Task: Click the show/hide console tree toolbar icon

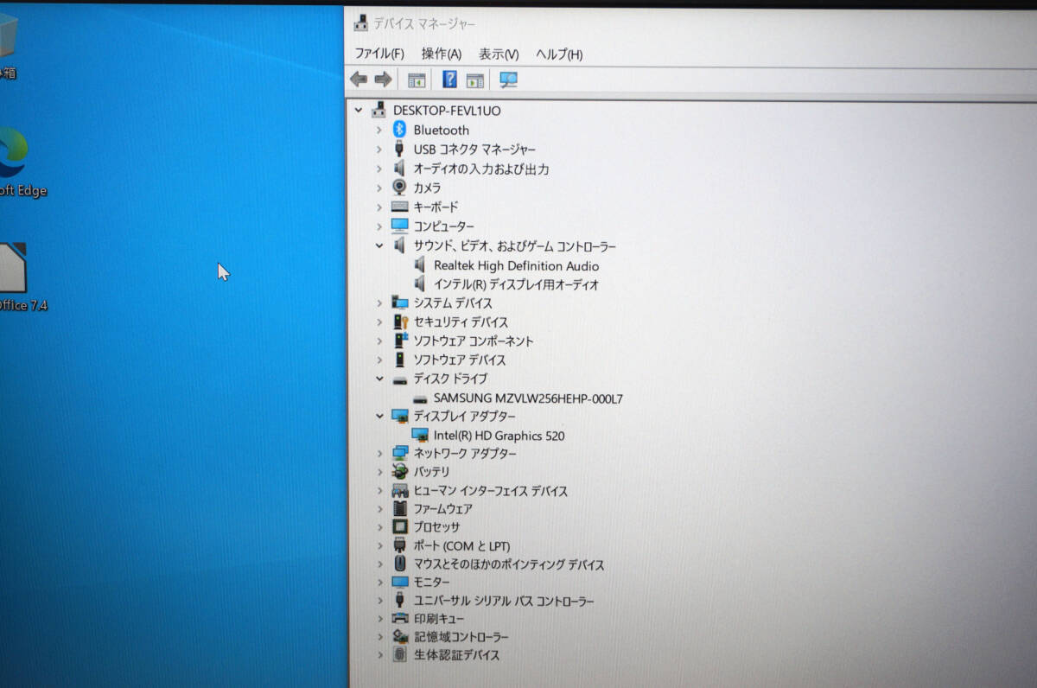Action: tap(417, 80)
